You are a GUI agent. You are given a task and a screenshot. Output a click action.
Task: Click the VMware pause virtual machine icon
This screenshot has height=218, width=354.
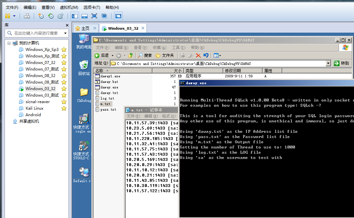point(8,16)
